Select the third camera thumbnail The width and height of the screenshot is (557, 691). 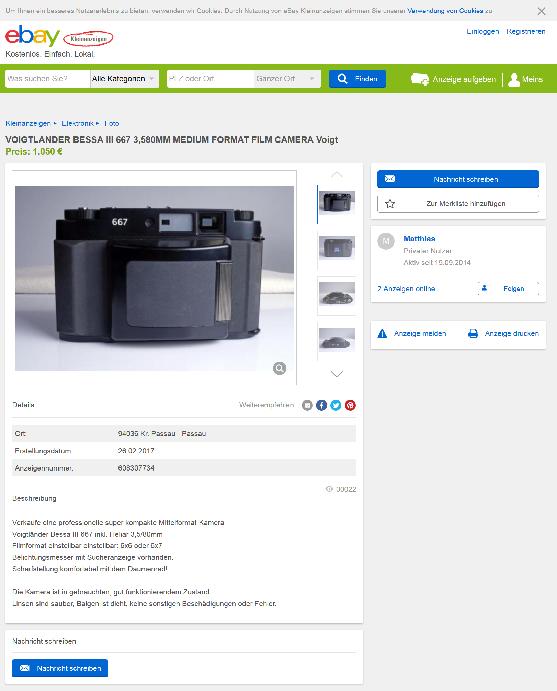(x=337, y=296)
